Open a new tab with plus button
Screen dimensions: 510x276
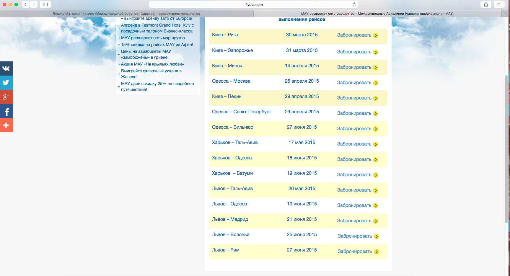(x=505, y=14)
